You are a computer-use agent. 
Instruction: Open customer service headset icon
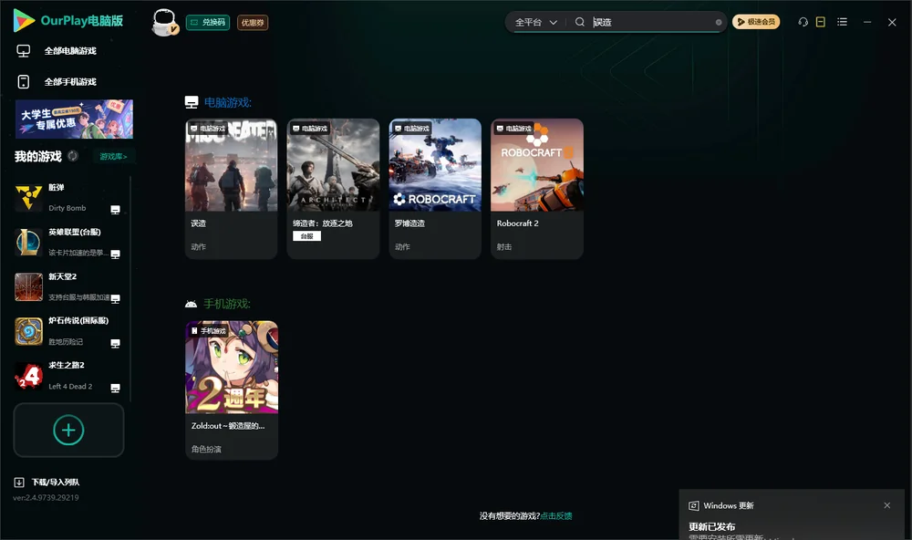point(803,22)
